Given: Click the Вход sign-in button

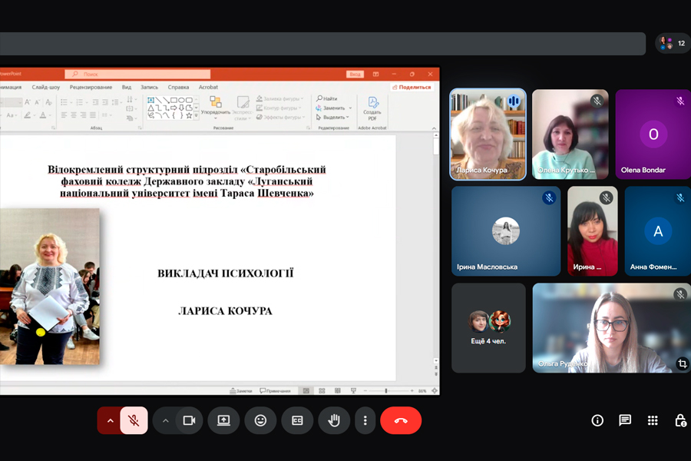Looking at the screenshot, I should pos(355,74).
